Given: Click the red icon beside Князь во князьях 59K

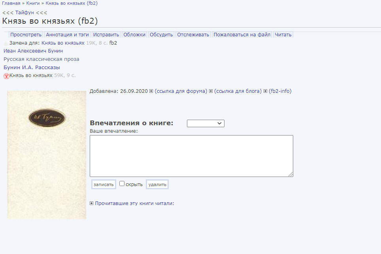Looking at the screenshot, I should tap(6, 76).
